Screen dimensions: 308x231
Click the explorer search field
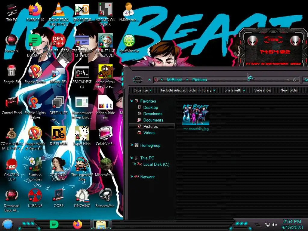[x=305, y=80]
